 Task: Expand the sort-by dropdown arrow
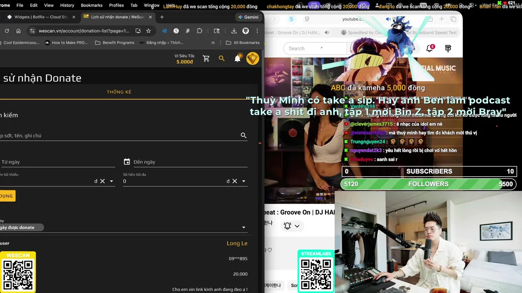pyautogui.click(x=244, y=227)
